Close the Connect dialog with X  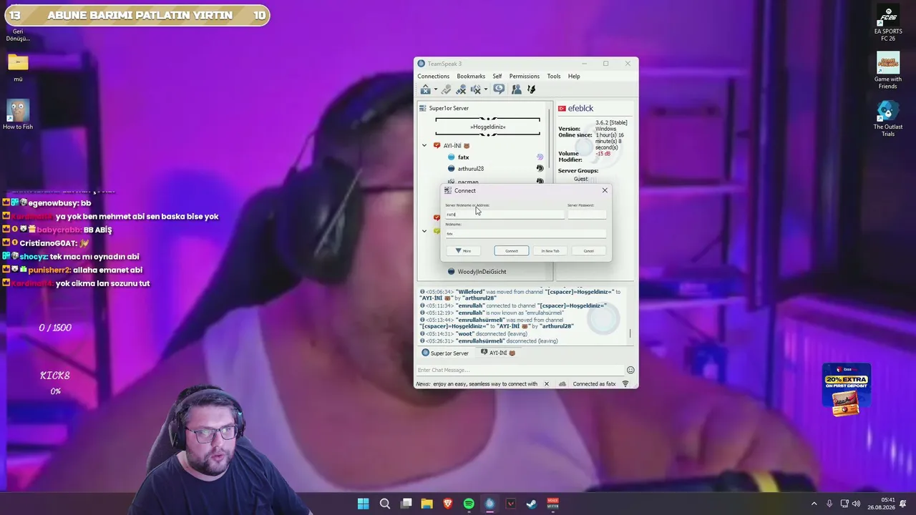(605, 190)
